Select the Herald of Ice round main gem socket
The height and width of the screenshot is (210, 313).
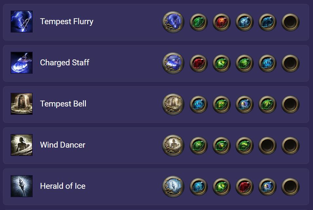[x=173, y=186]
